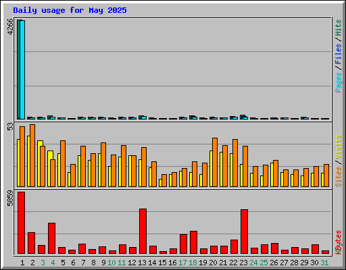Click the Visits legend label
The width and height of the screenshot is (346, 270).
click(x=339, y=147)
